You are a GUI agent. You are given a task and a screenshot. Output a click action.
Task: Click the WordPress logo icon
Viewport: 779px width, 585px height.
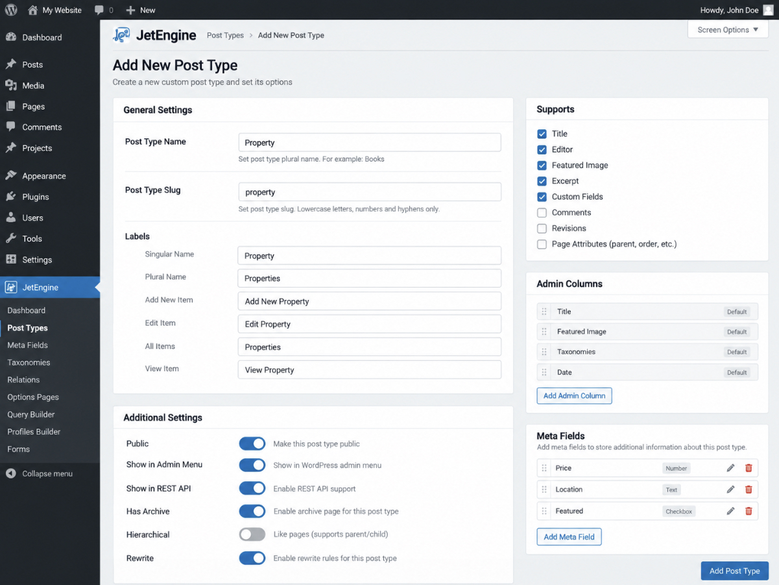click(x=10, y=10)
